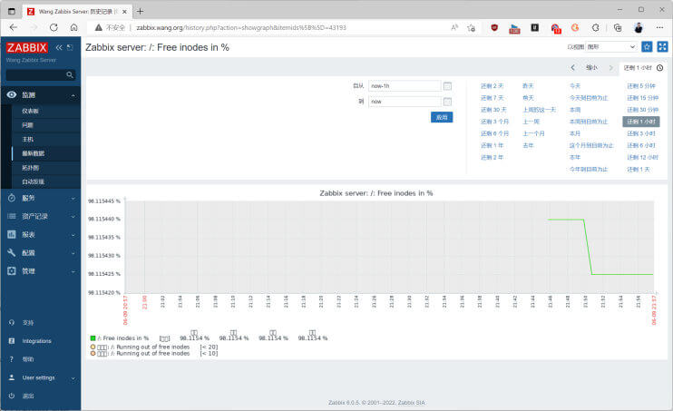
Task: Collapse the 监测 menu section
Action: [73, 95]
